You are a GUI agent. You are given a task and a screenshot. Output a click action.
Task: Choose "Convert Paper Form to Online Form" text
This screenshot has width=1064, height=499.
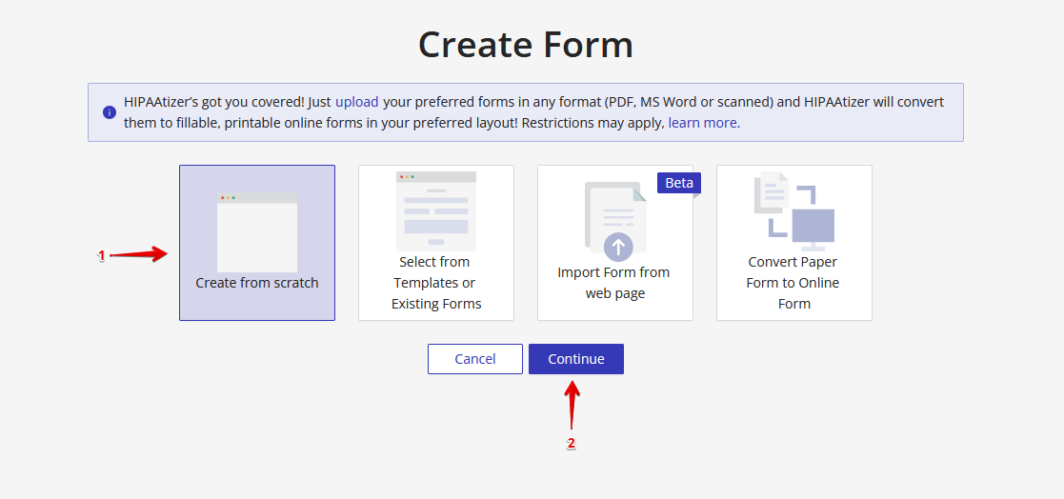[793, 283]
